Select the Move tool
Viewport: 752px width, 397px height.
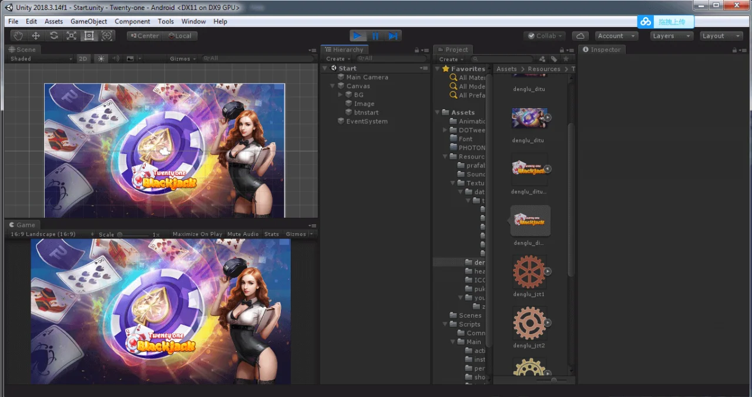(36, 36)
